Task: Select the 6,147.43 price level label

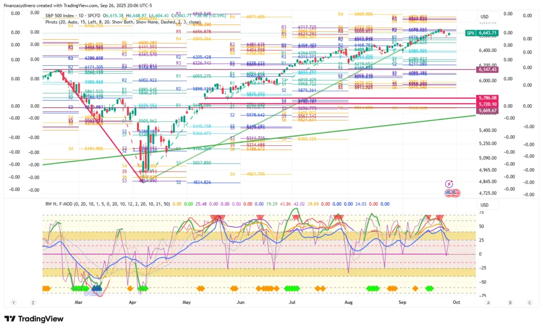Action: 487,70
